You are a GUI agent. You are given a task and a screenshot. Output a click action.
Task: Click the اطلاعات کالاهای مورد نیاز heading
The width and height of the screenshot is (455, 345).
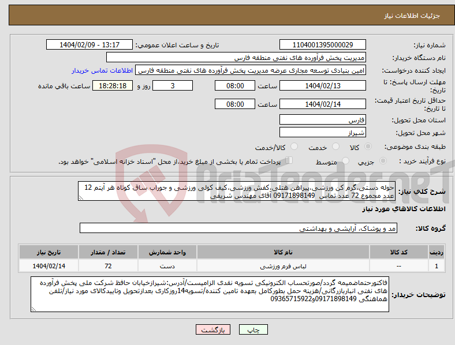404,209
